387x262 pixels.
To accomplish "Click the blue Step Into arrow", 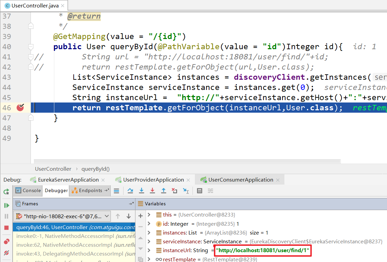I will click(x=142, y=191).
